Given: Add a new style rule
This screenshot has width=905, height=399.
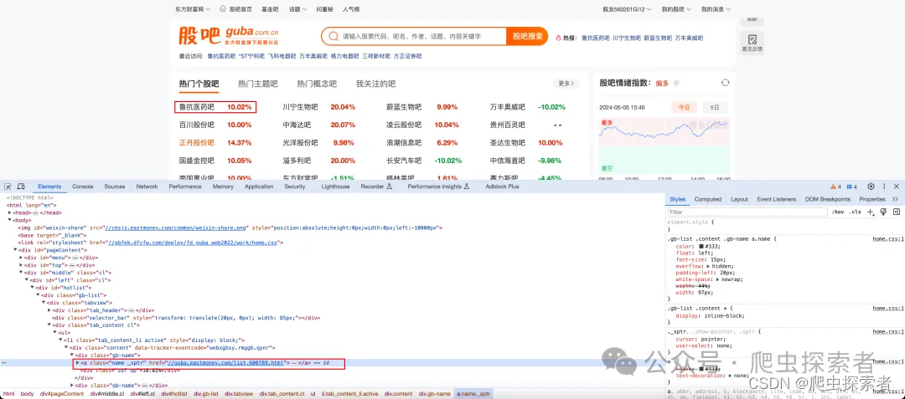Looking at the screenshot, I should pyautogui.click(x=871, y=212).
